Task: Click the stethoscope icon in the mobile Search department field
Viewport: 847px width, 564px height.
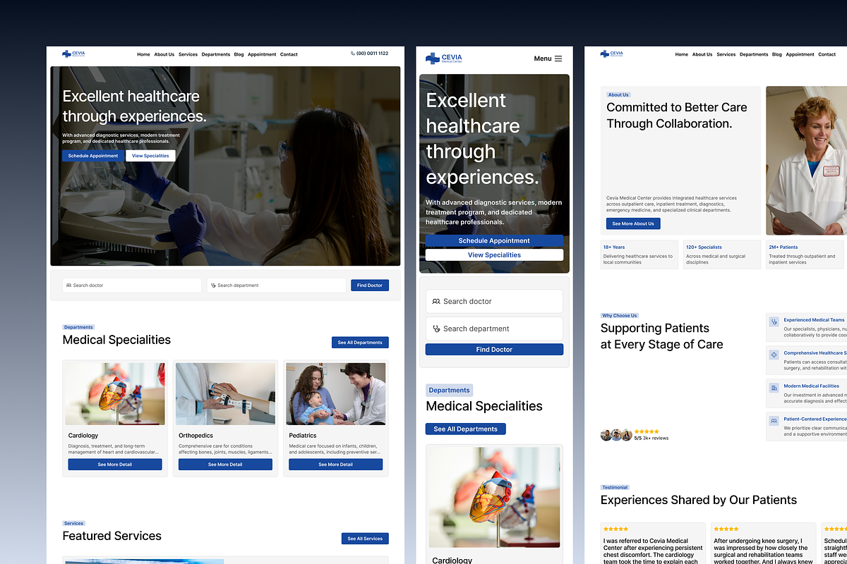Action: [x=436, y=329]
